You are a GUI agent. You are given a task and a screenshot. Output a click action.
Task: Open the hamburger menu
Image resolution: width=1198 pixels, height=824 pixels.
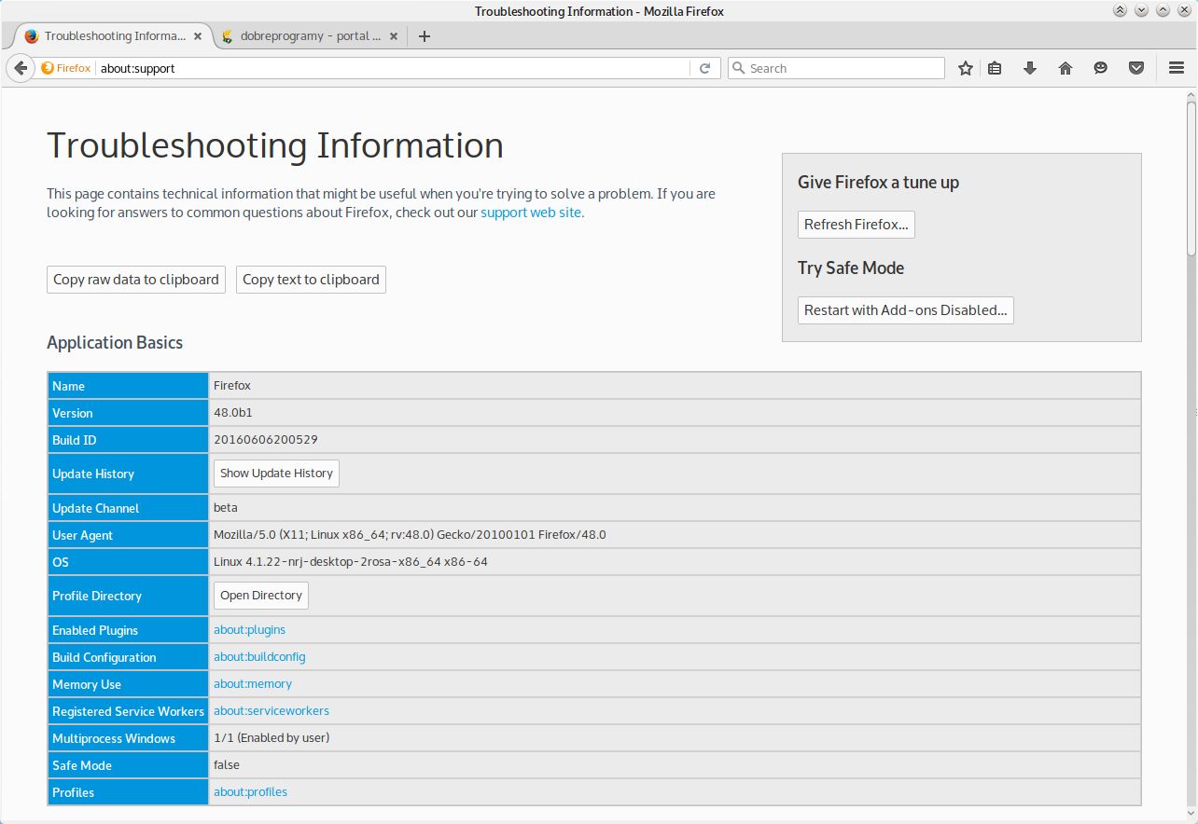click(x=1177, y=68)
